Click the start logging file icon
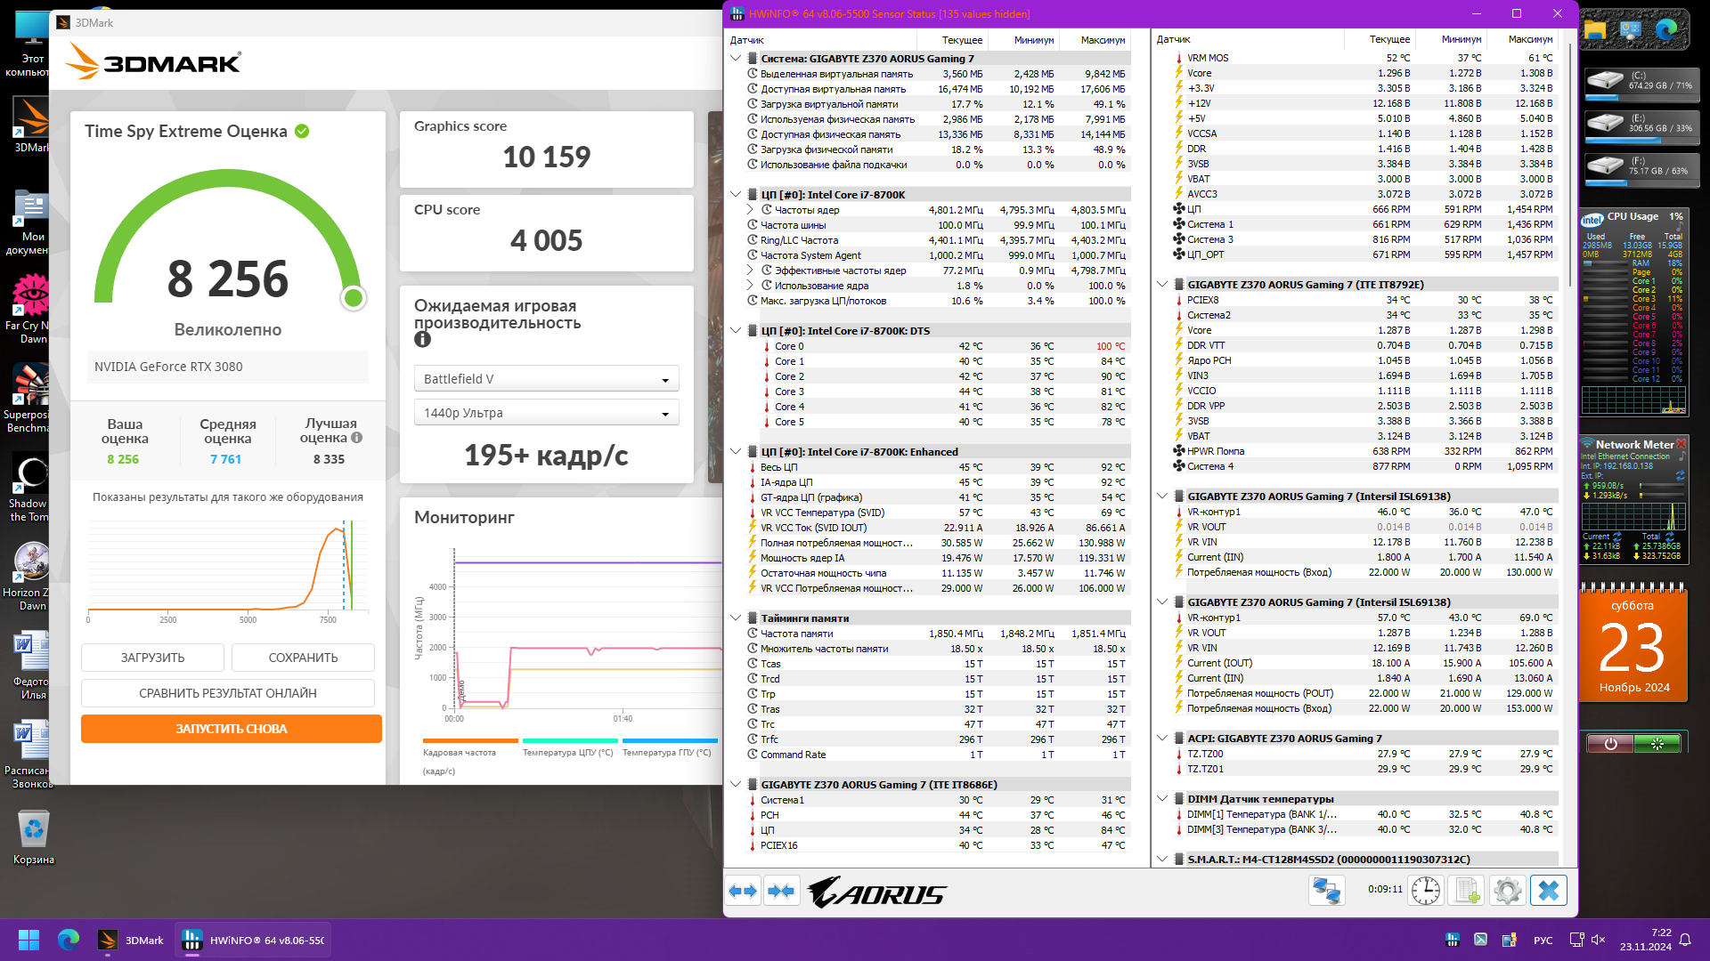This screenshot has height=961, width=1710. coord(1467,891)
